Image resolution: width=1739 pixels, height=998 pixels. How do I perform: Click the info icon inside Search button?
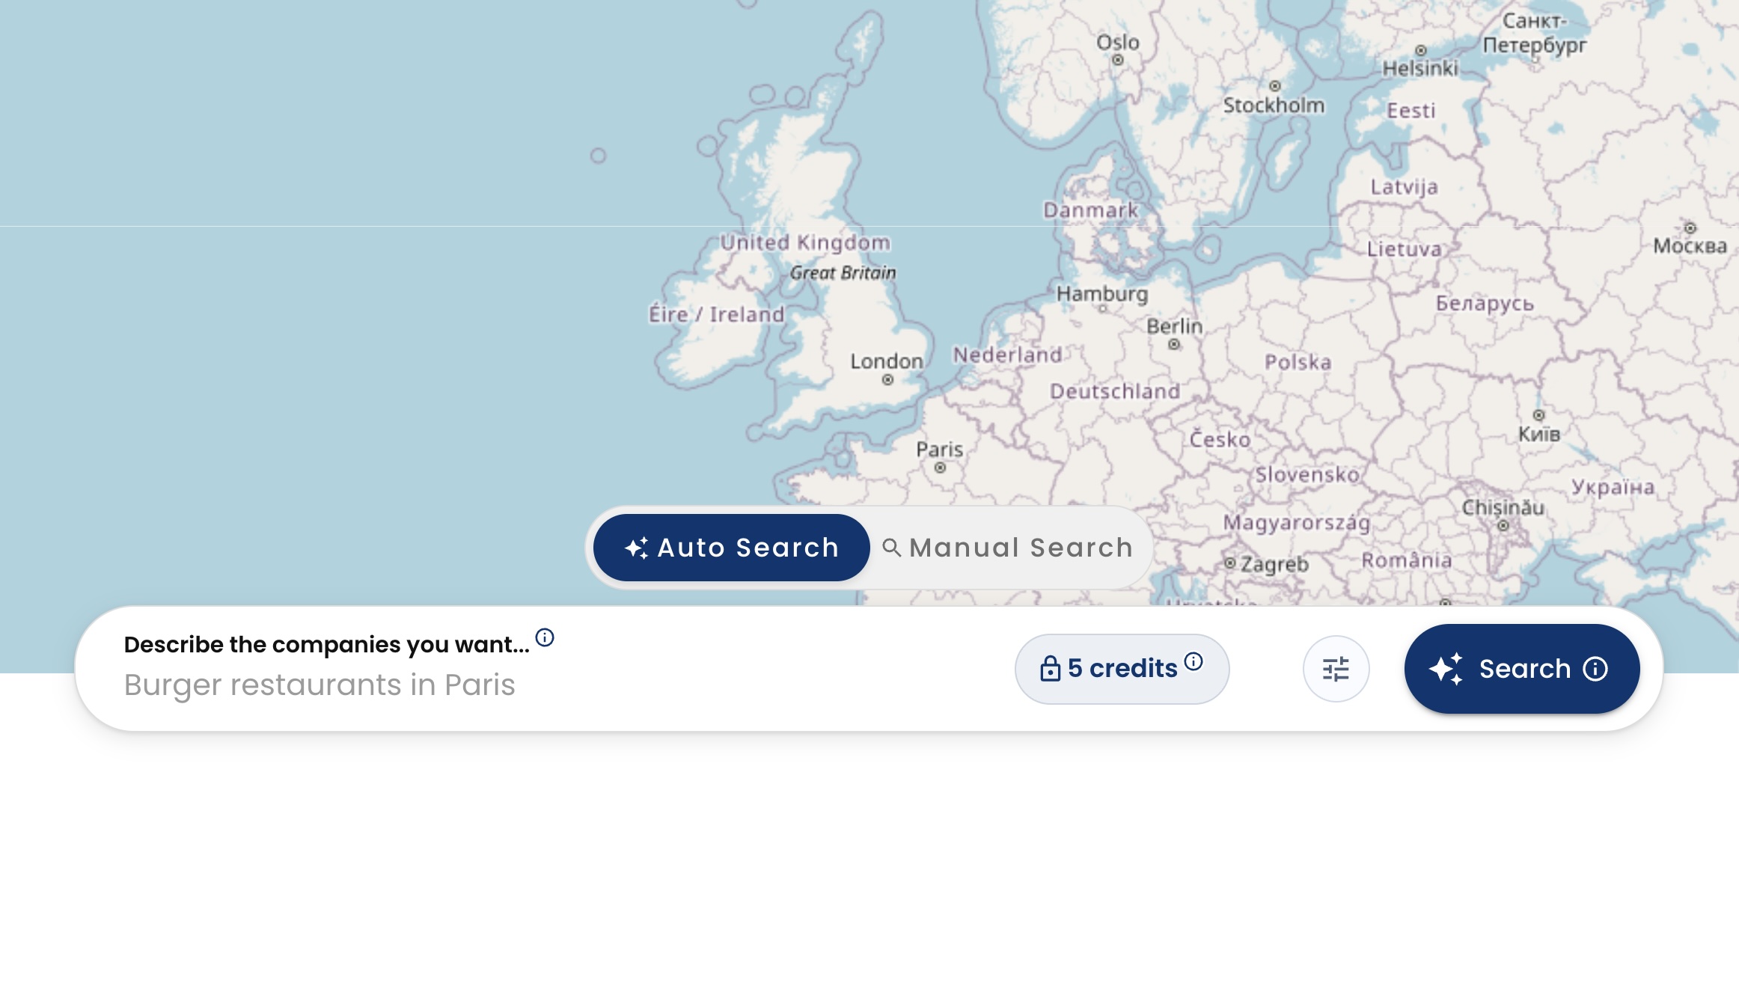tap(1595, 669)
